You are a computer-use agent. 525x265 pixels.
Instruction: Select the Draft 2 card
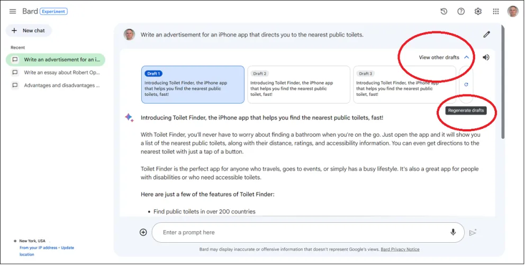click(298, 84)
